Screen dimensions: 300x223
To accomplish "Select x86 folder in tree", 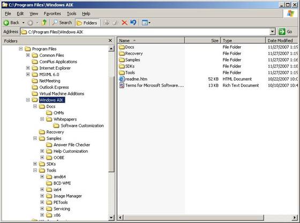I will point(57,215).
